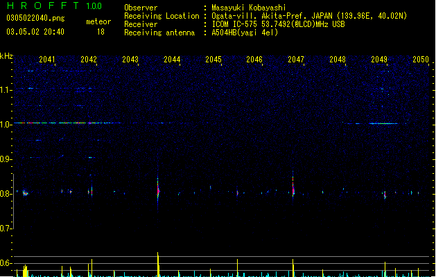
Task: Click the strong meteor echo near 2044
Action: click(158, 190)
